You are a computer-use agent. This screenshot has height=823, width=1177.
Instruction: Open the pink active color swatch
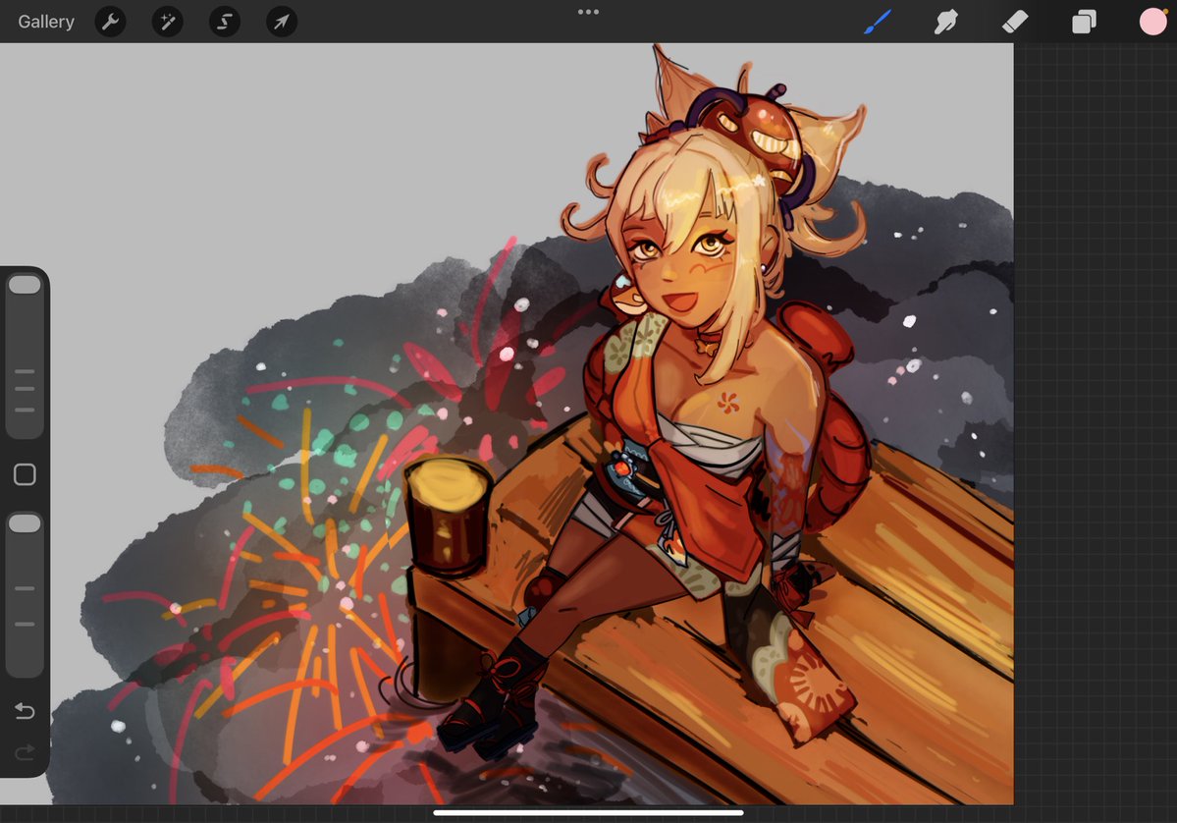click(x=1153, y=22)
